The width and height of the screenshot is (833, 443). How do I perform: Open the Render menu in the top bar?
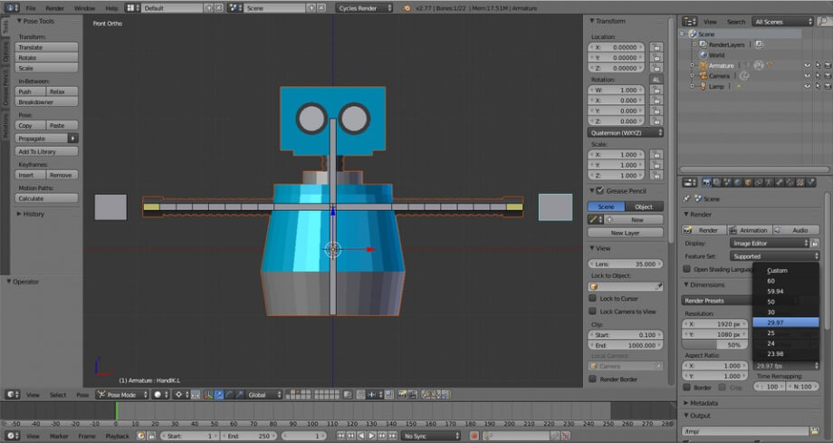coord(55,8)
